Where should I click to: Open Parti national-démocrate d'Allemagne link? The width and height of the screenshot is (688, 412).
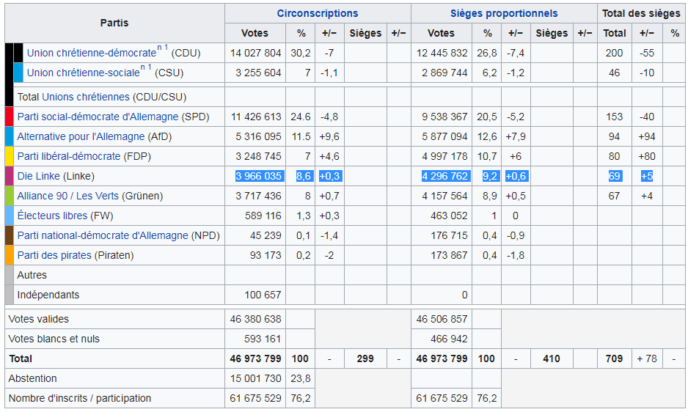[x=103, y=235]
